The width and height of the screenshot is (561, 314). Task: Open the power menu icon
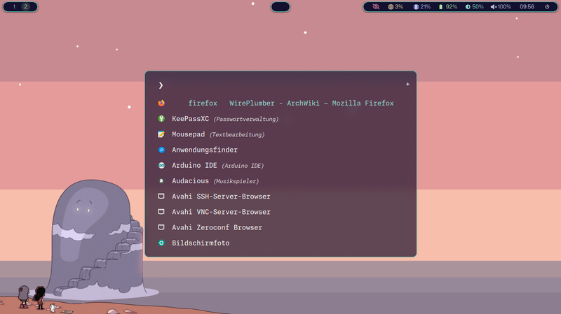(x=547, y=6)
